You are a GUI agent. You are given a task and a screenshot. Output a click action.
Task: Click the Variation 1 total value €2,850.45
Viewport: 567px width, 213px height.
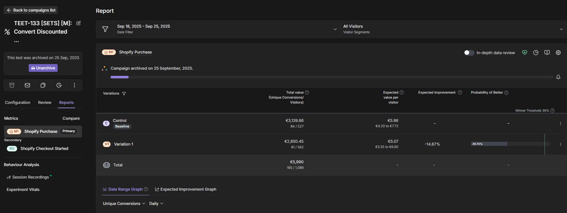[x=294, y=141]
